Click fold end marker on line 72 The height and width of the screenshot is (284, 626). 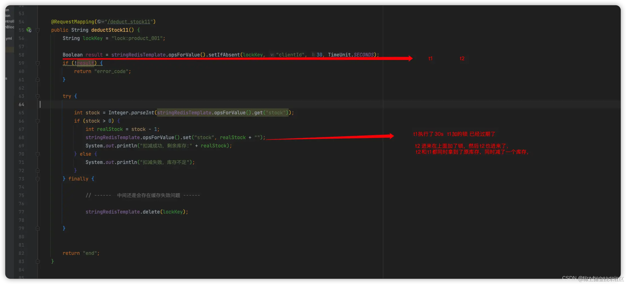(38, 171)
